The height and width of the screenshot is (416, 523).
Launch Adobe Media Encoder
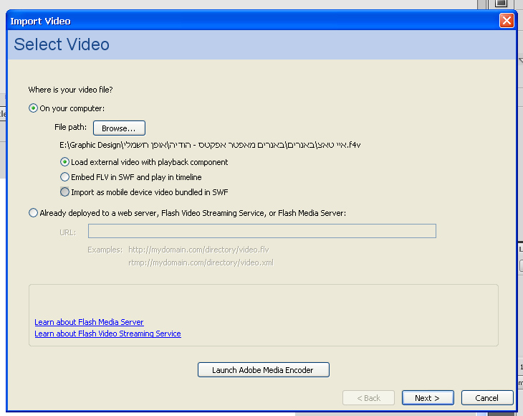[x=264, y=370]
